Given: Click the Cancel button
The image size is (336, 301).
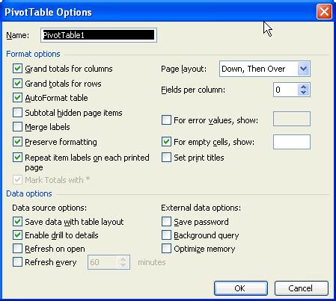Looking at the screenshot, I should tap(302, 288).
